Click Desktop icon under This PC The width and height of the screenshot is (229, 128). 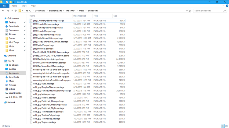coord(7,69)
